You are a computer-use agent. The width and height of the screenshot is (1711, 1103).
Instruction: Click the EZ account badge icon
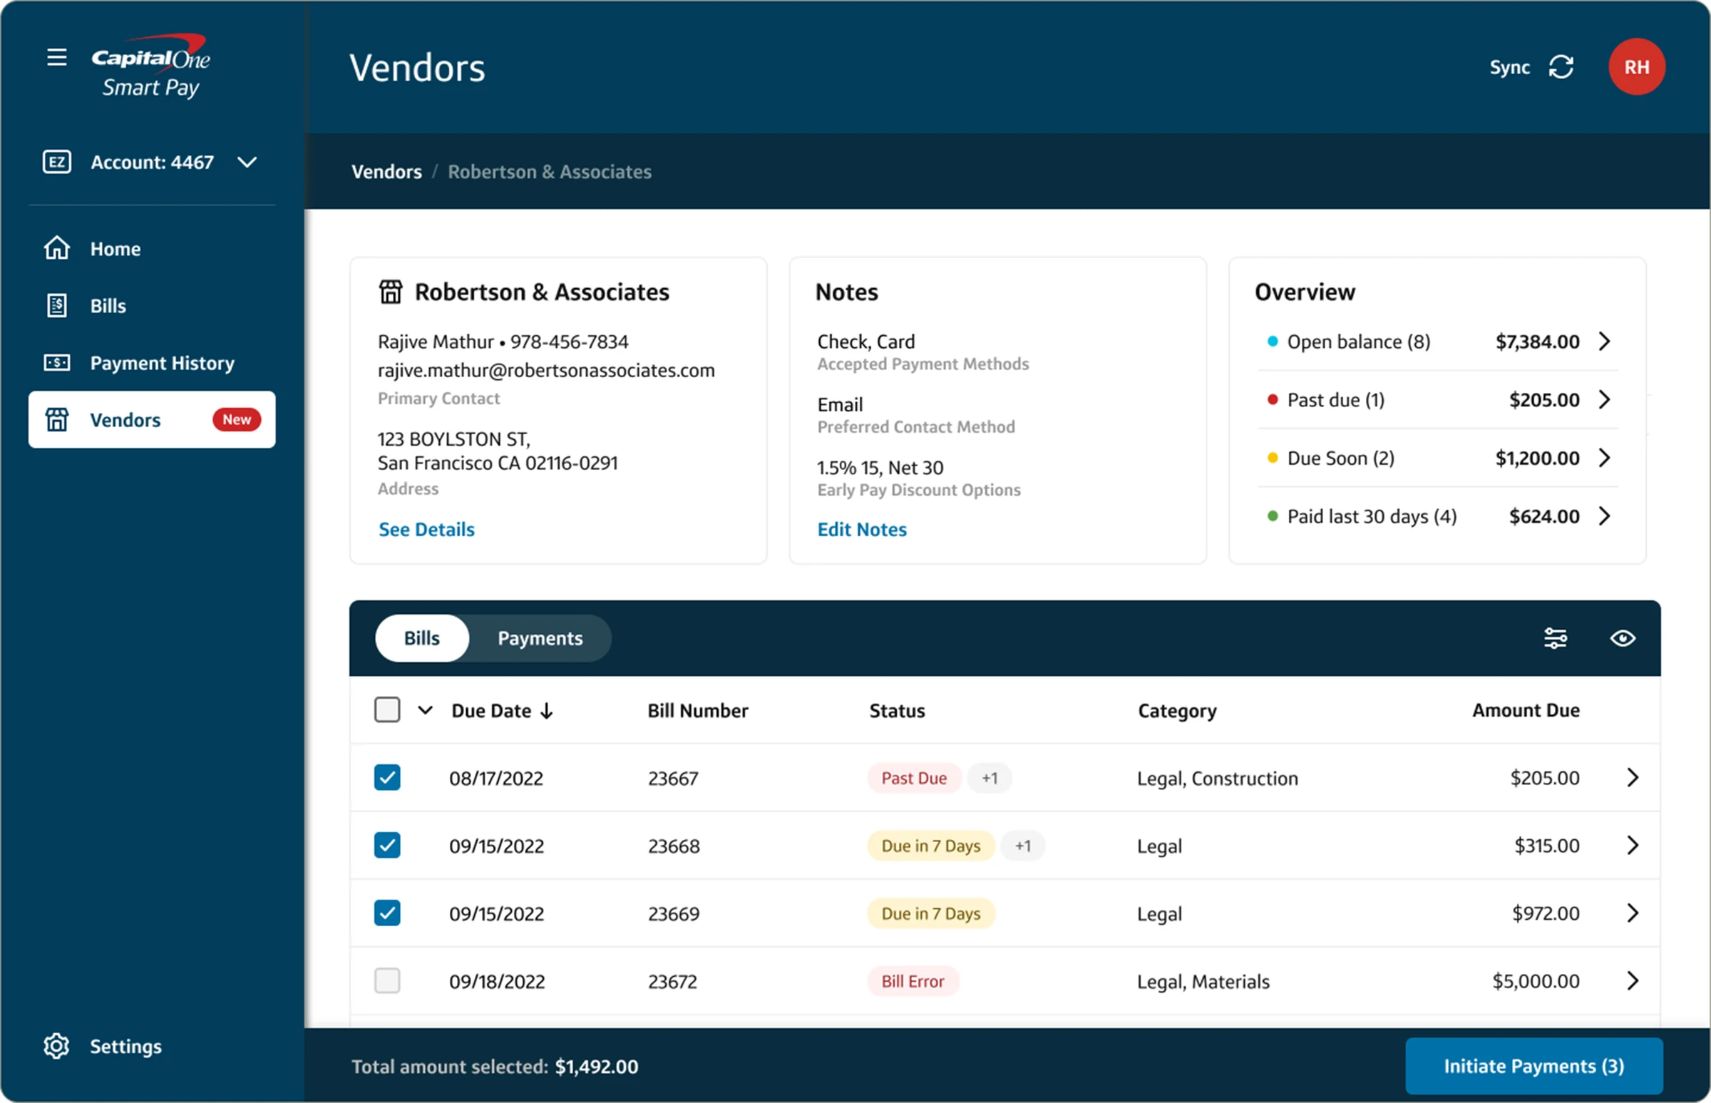(56, 162)
